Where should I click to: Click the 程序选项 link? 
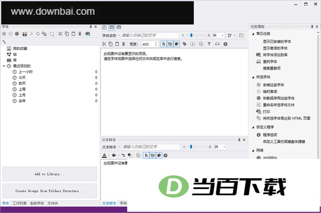[x=270, y=135]
